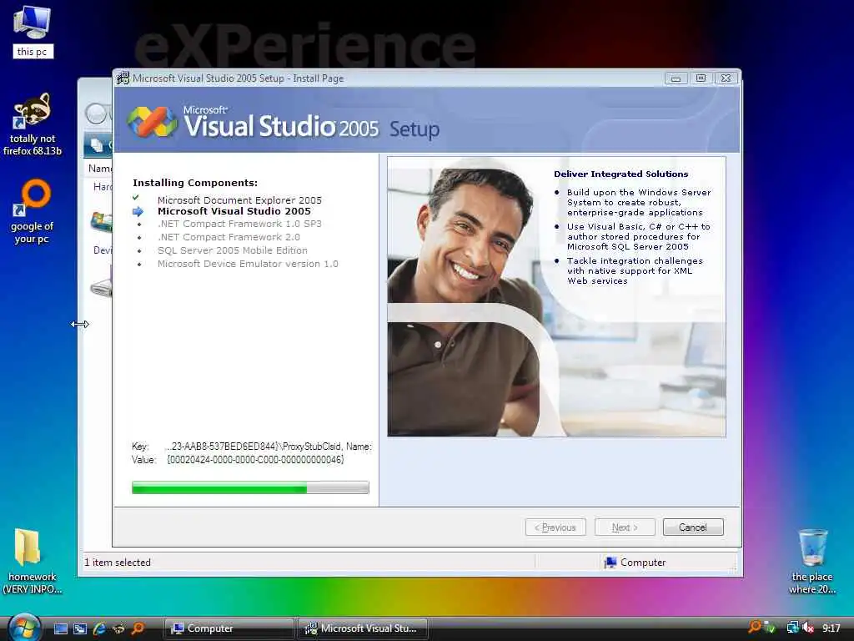Launch the orange search app from quick launch
The height and width of the screenshot is (641, 854).
click(138, 628)
